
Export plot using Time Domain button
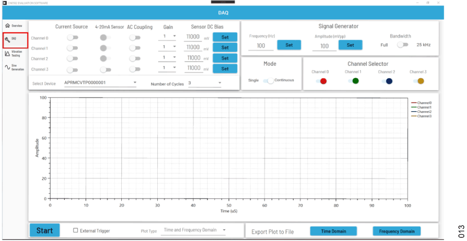click(333, 231)
